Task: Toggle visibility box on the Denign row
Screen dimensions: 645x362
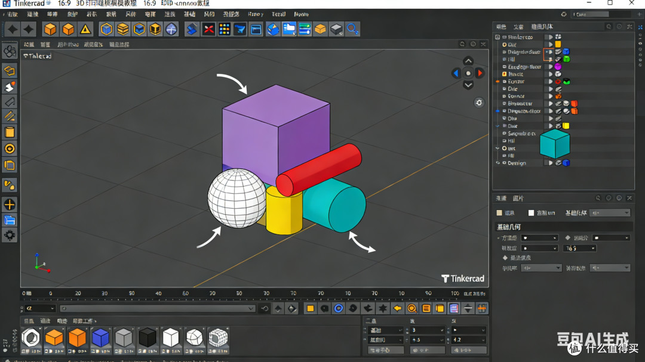Action: (x=546, y=163)
